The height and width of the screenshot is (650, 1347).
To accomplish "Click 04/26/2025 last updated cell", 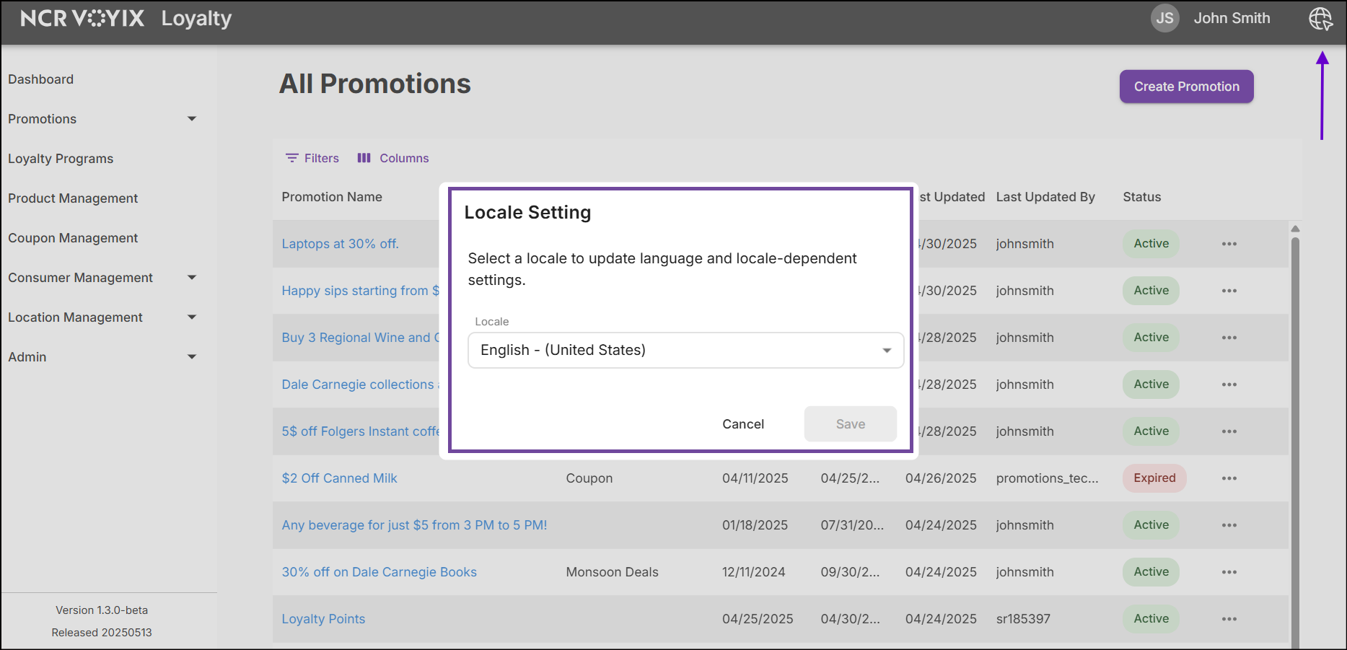I will [x=941, y=478].
